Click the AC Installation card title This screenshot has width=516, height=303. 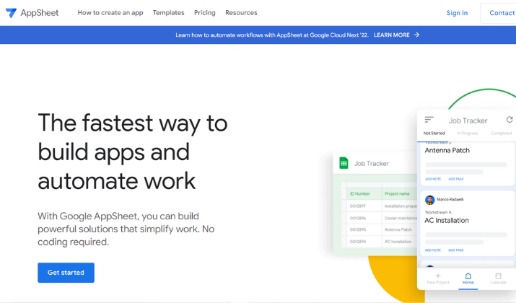pos(447,221)
